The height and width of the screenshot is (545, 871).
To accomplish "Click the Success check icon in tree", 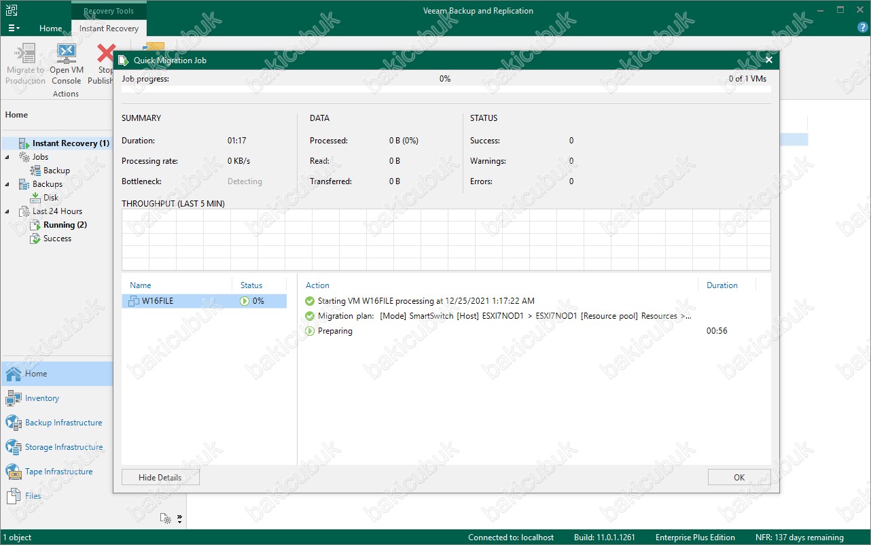I will (35, 239).
